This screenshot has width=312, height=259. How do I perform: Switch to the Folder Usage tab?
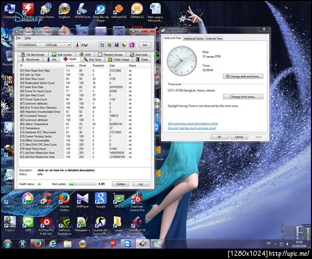coord(119,59)
